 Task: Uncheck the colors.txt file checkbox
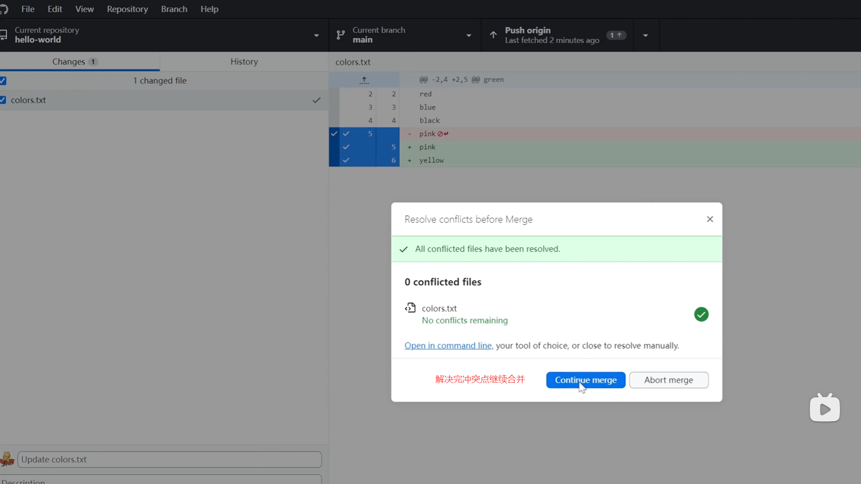3,100
